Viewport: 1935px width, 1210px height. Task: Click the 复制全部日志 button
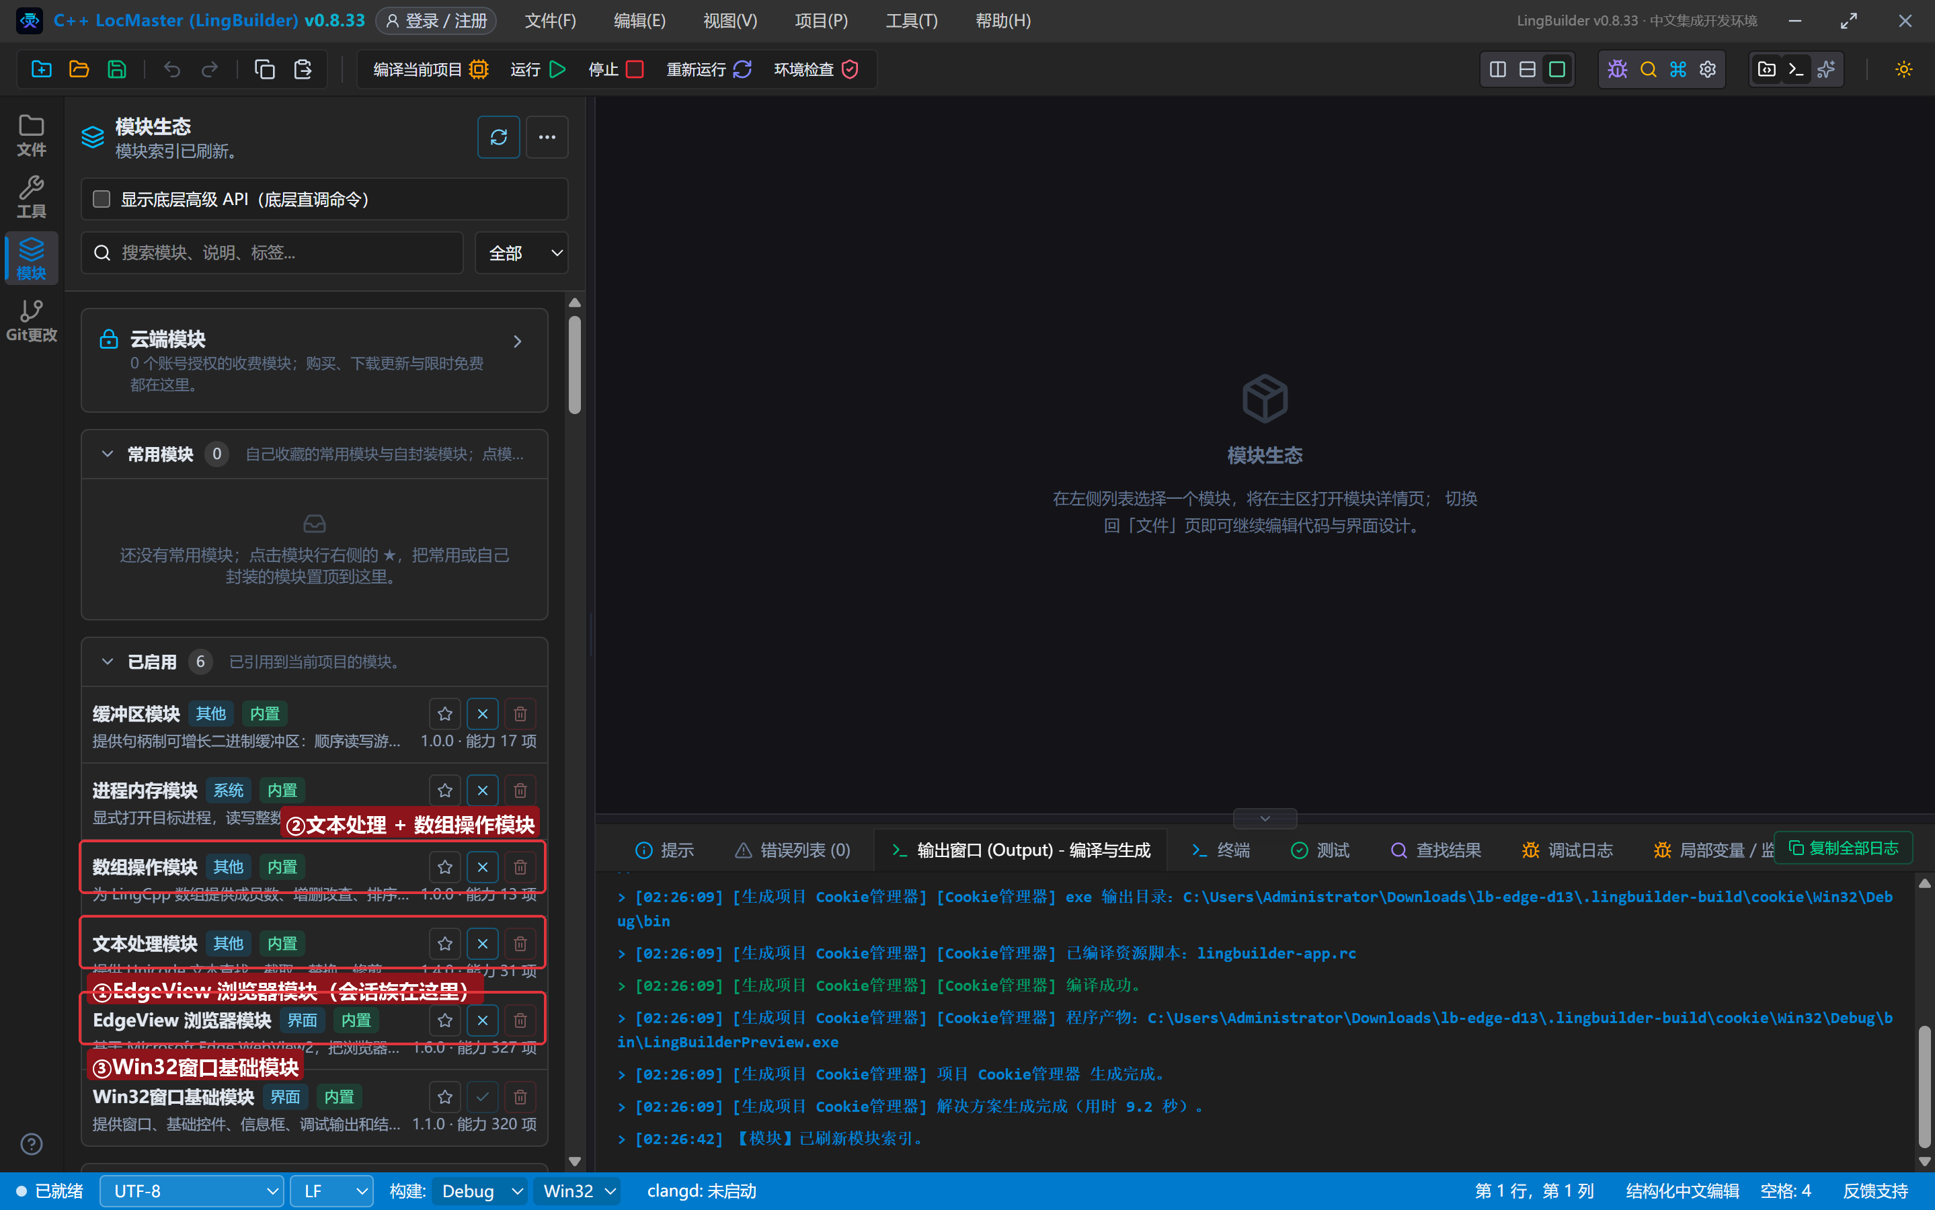(1844, 848)
